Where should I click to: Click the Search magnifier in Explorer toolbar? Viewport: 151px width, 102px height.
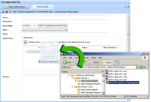(x=91, y=62)
